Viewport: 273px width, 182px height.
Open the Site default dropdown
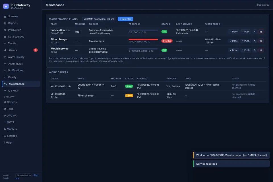coord(24,175)
